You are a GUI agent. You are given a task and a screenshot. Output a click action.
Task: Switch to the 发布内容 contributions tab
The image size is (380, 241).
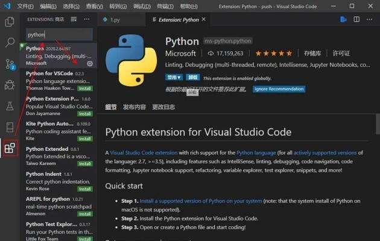(135, 107)
